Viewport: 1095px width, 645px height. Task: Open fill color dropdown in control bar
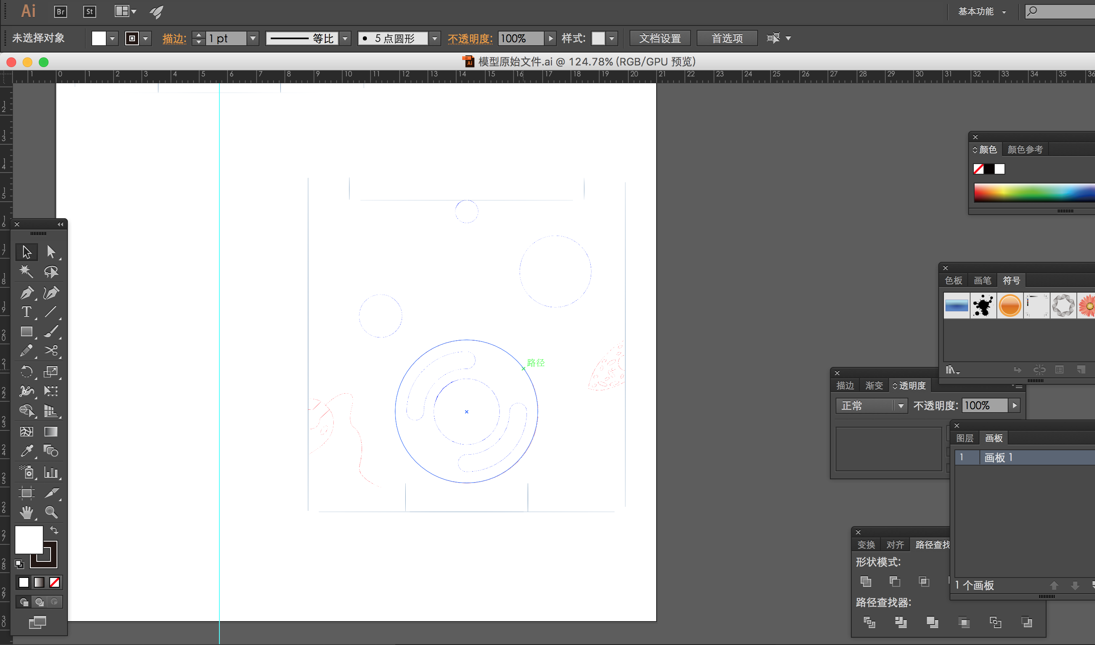click(x=112, y=38)
